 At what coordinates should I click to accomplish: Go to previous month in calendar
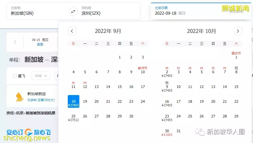[72, 31]
